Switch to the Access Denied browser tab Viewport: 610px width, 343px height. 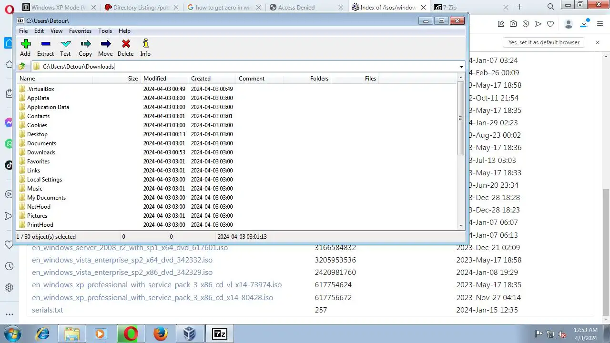(x=307, y=7)
